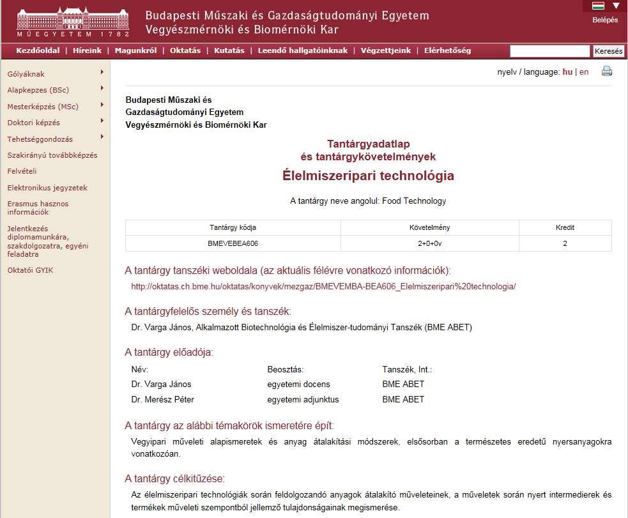Expand the Tehetséggondozás submenu arrow

[102, 137]
